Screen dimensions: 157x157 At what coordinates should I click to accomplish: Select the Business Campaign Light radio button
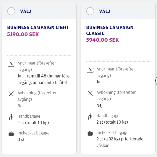(11, 11)
